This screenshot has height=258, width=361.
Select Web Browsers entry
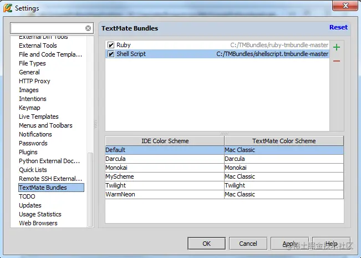38,223
